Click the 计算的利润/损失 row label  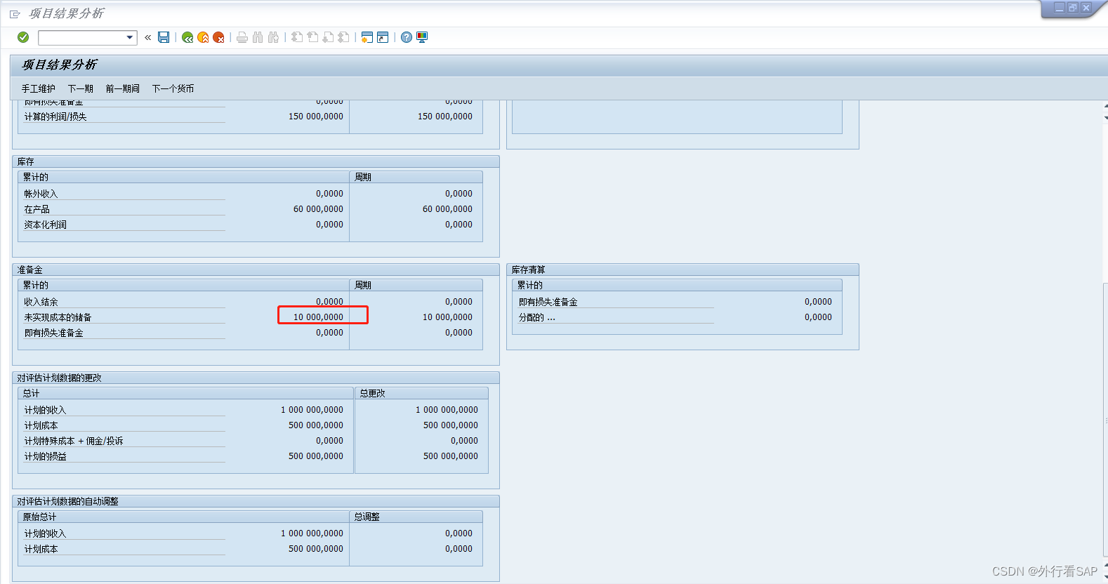[x=55, y=117]
